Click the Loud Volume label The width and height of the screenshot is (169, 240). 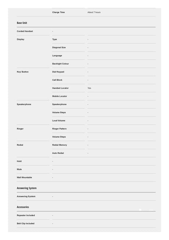click(x=58, y=121)
